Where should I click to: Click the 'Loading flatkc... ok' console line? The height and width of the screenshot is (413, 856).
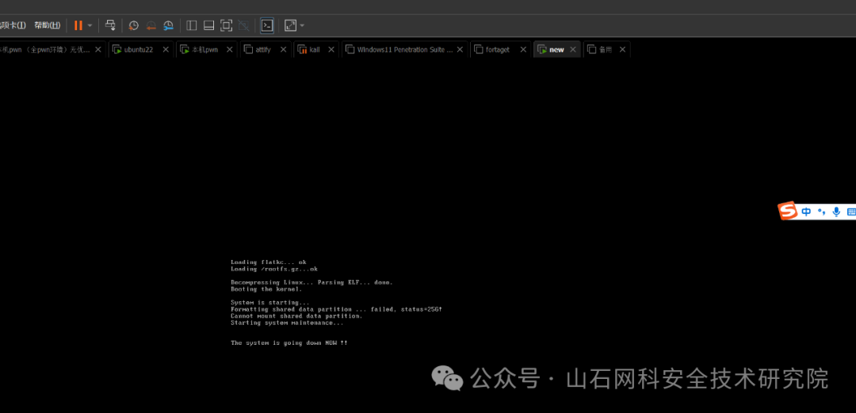[269, 262]
